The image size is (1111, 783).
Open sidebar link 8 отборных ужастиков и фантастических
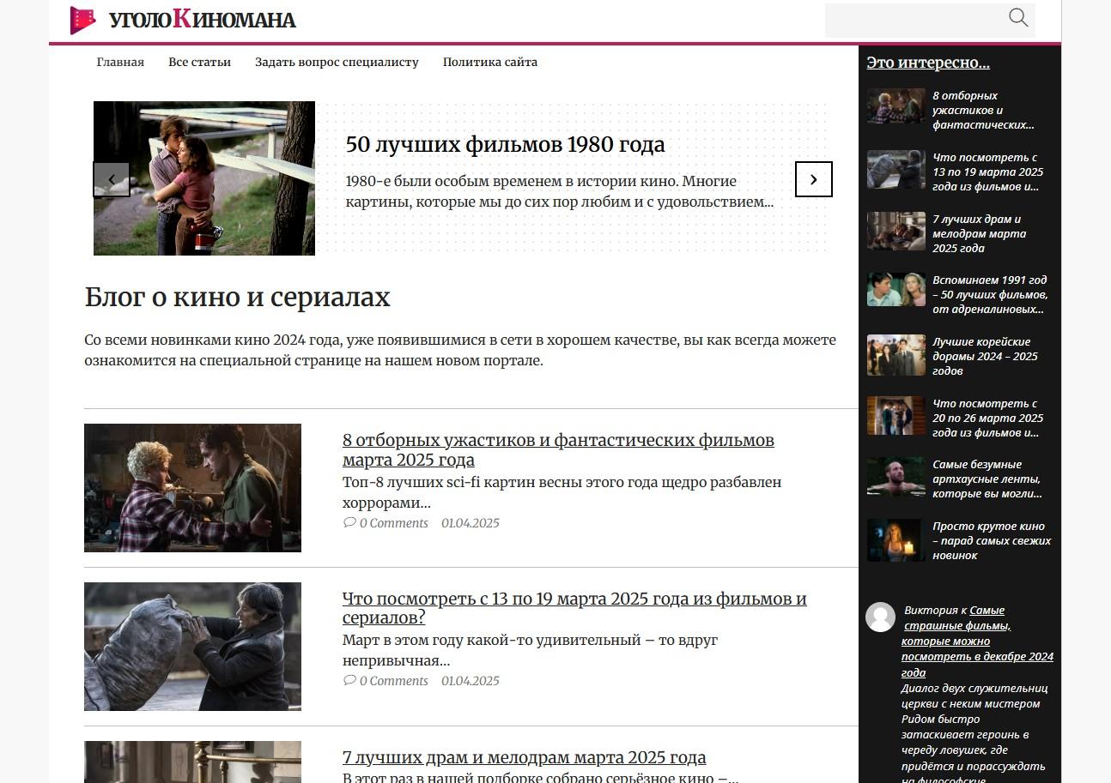983,110
